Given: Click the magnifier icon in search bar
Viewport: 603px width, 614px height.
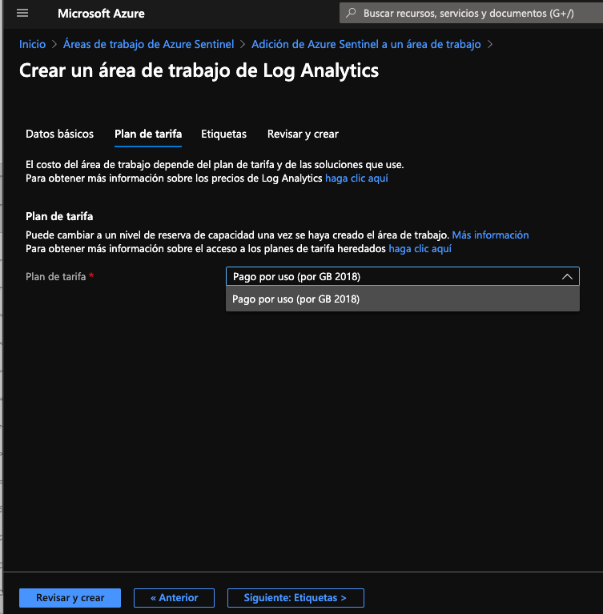Looking at the screenshot, I should (x=351, y=14).
